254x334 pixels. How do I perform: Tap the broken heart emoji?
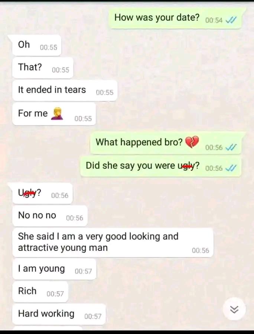192,142
